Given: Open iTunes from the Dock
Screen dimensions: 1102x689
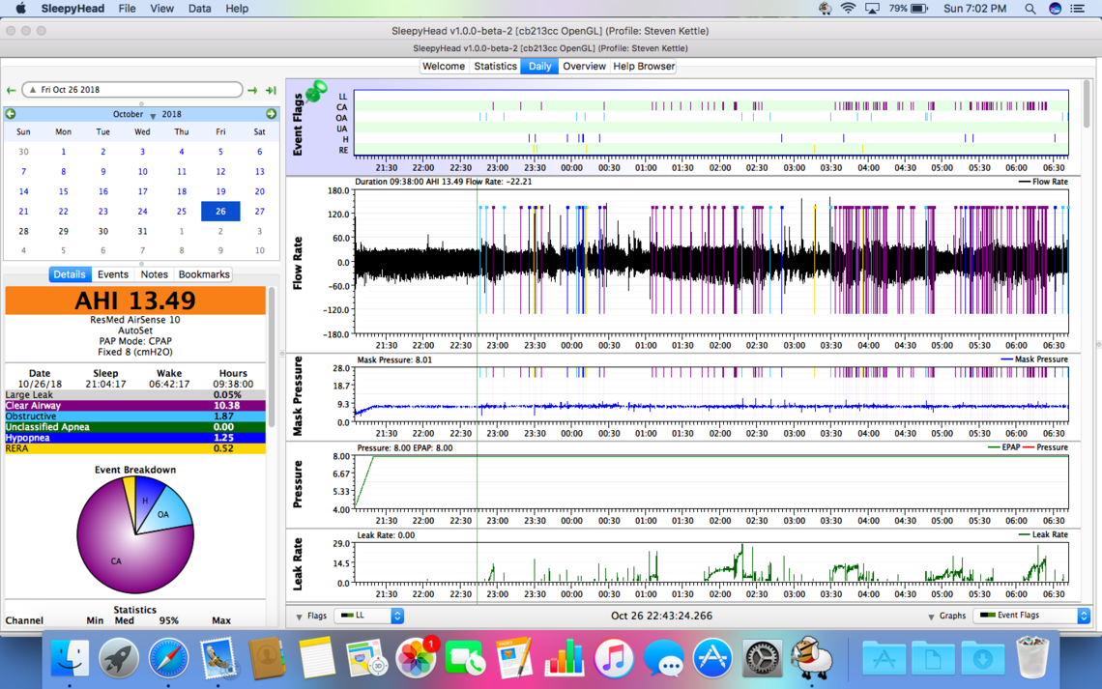Looking at the screenshot, I should 614,658.
